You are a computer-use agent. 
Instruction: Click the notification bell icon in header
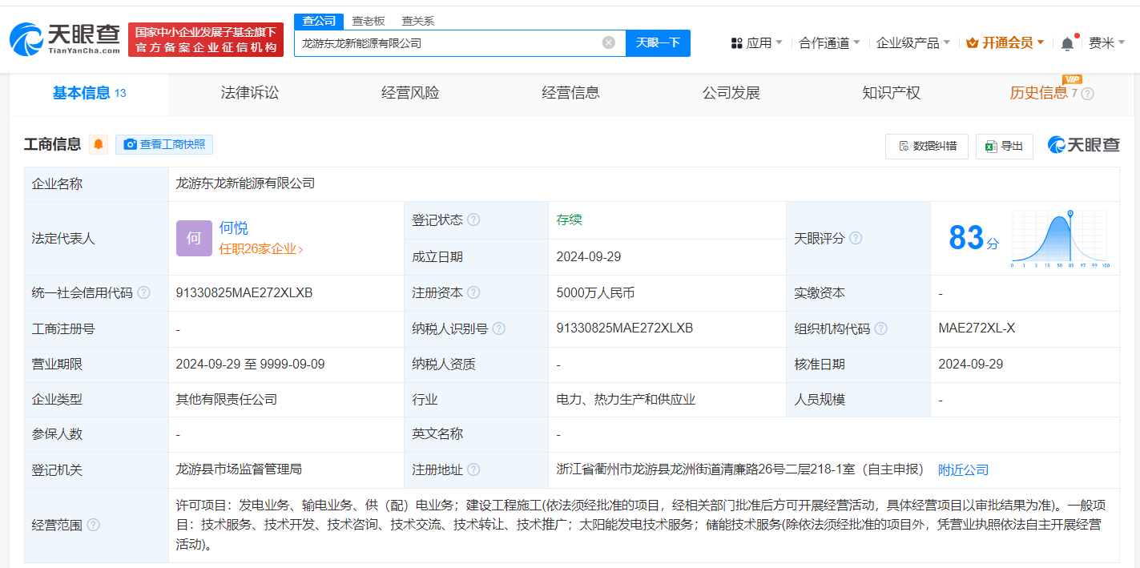(1067, 43)
